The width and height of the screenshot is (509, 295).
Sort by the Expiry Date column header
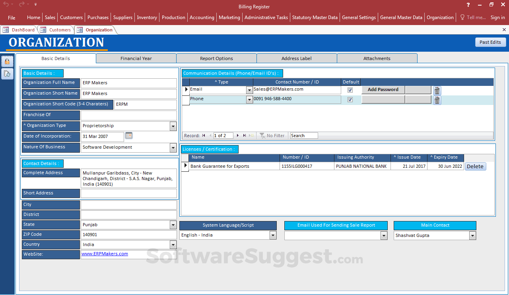click(x=445, y=157)
